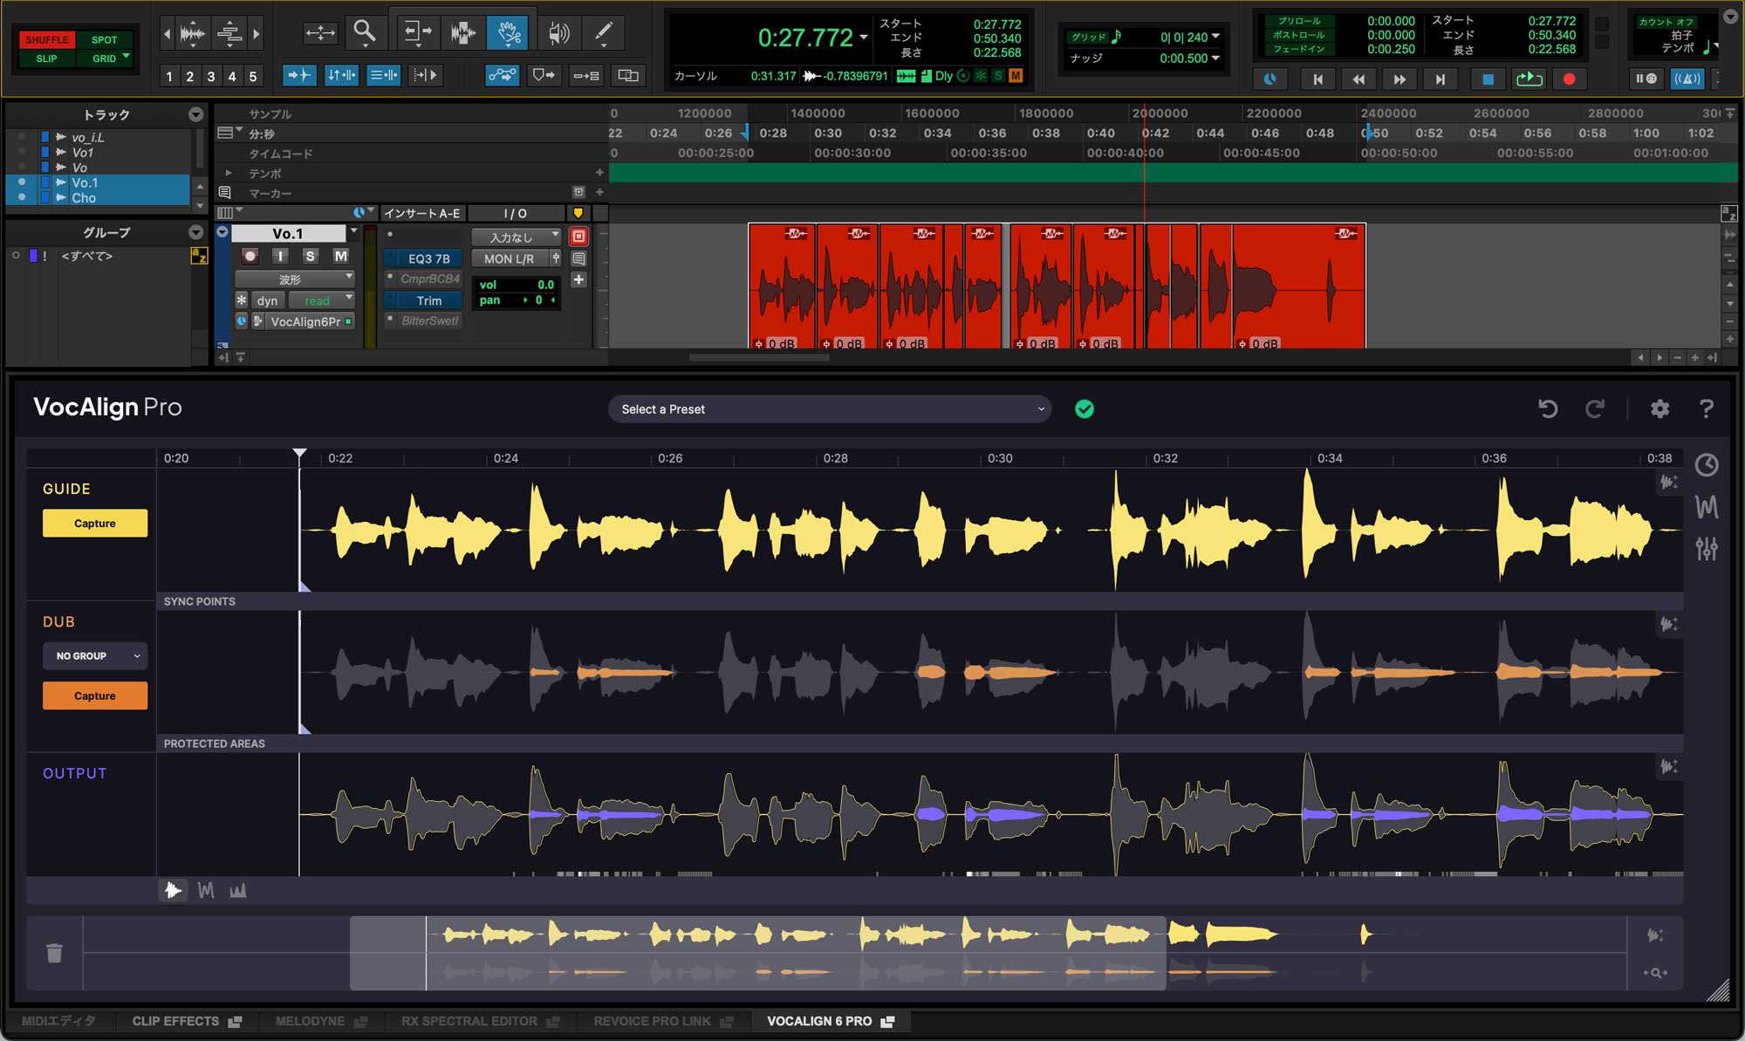Viewport: 1745px width, 1041px height.
Task: Click the yellow GUIDE Capture button
Action: pos(95,524)
